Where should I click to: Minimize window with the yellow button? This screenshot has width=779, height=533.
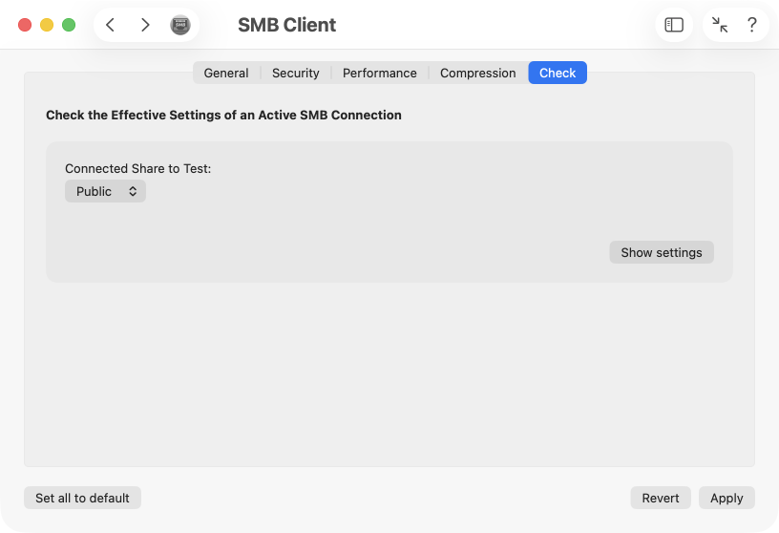point(47,25)
